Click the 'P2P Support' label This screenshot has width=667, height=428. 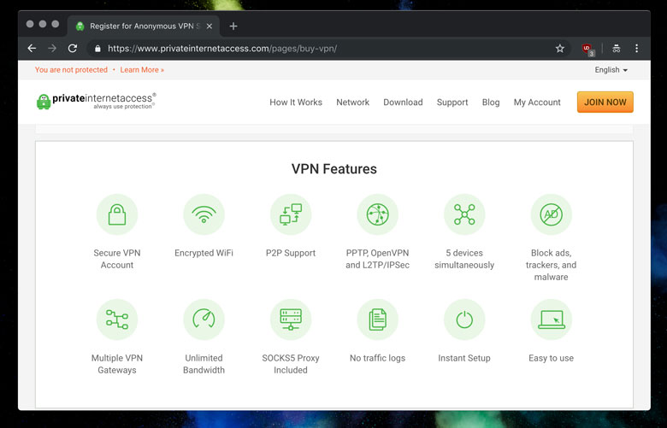click(291, 253)
